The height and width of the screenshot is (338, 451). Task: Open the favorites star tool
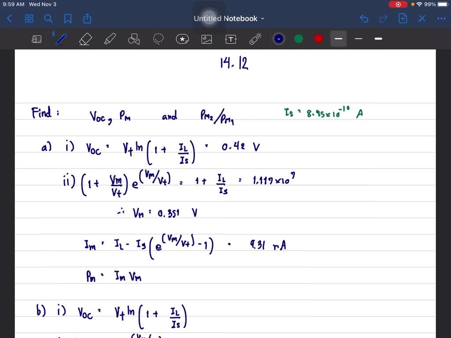click(182, 39)
